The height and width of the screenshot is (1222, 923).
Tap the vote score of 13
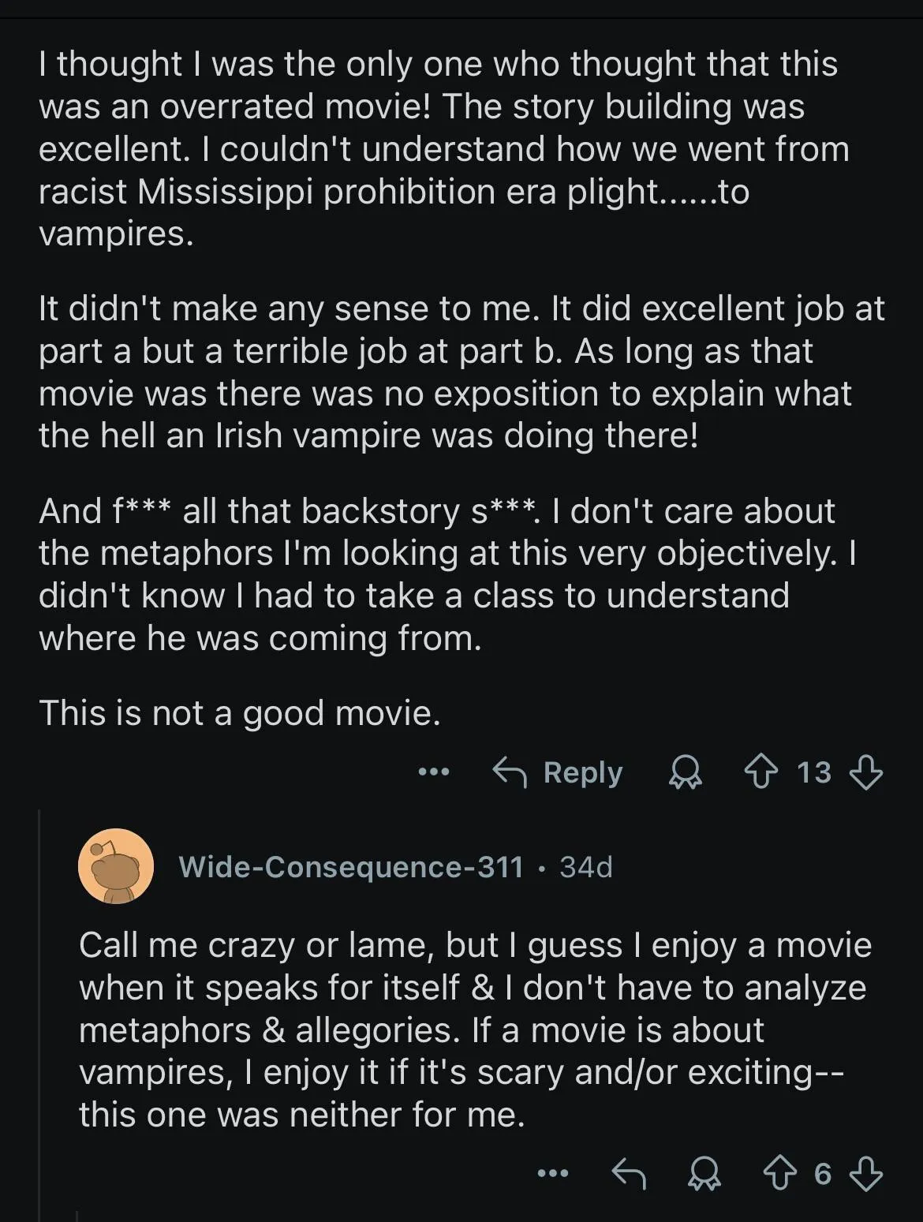814,772
